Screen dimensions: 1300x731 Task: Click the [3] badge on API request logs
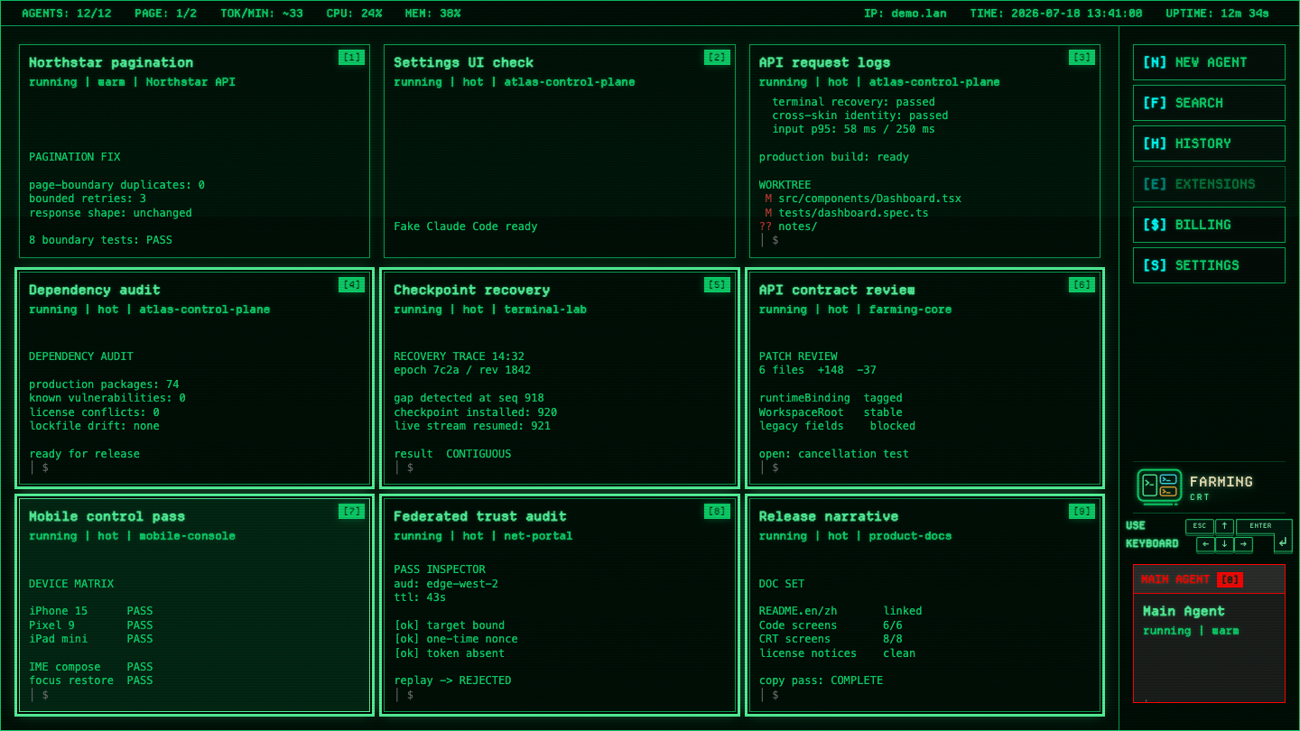[x=1082, y=58]
